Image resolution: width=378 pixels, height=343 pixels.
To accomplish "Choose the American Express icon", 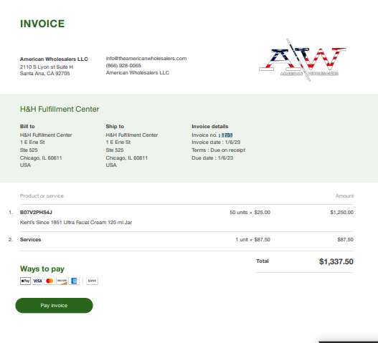I will point(74,281).
